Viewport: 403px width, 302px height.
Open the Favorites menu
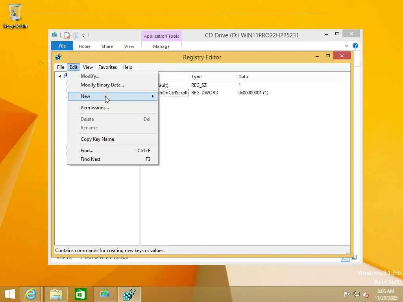(107, 67)
